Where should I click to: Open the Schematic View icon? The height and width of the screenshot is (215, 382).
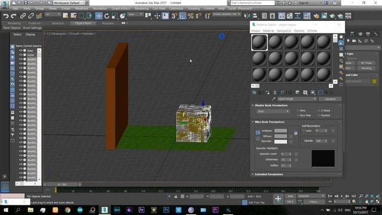pos(298,16)
